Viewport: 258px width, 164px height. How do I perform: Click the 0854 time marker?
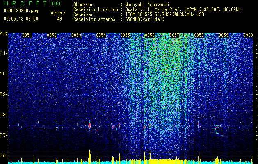point(101,35)
